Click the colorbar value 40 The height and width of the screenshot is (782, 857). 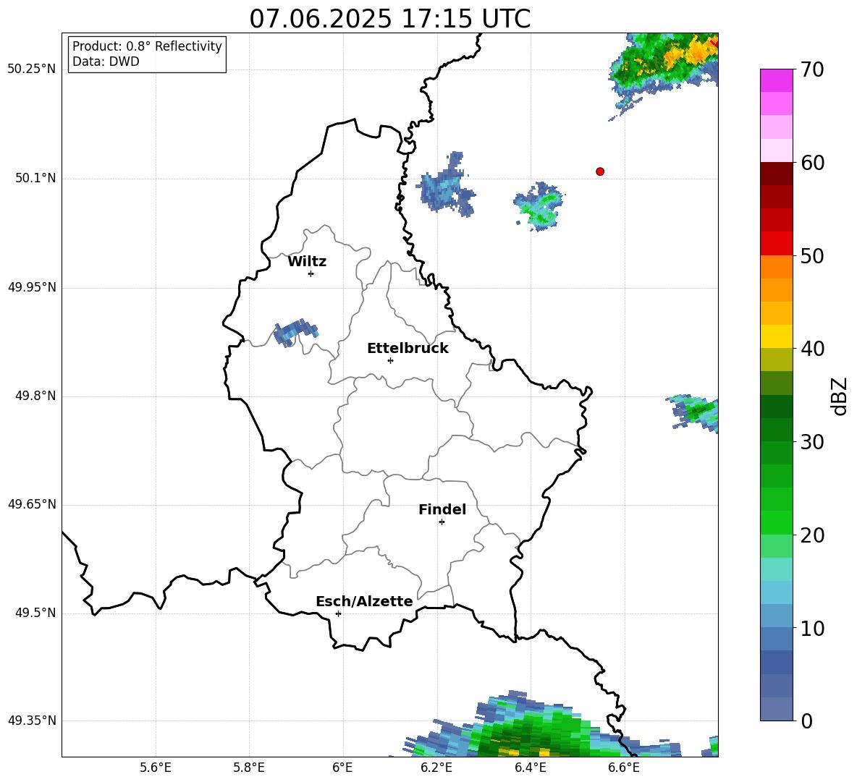coord(812,349)
